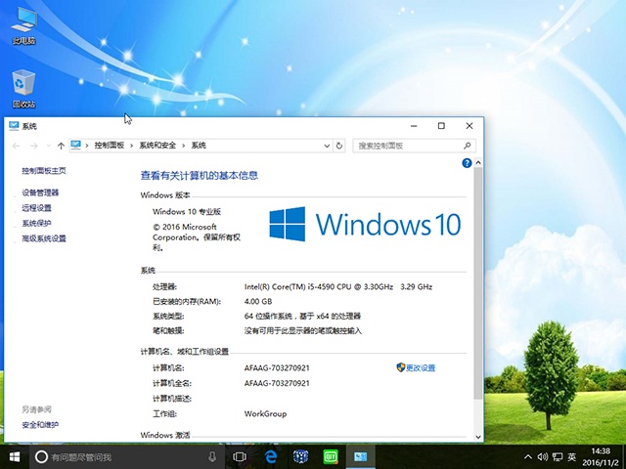Viewport: 626px width, 469px height.
Task: Click the 更改设置 link
Action: coord(421,367)
